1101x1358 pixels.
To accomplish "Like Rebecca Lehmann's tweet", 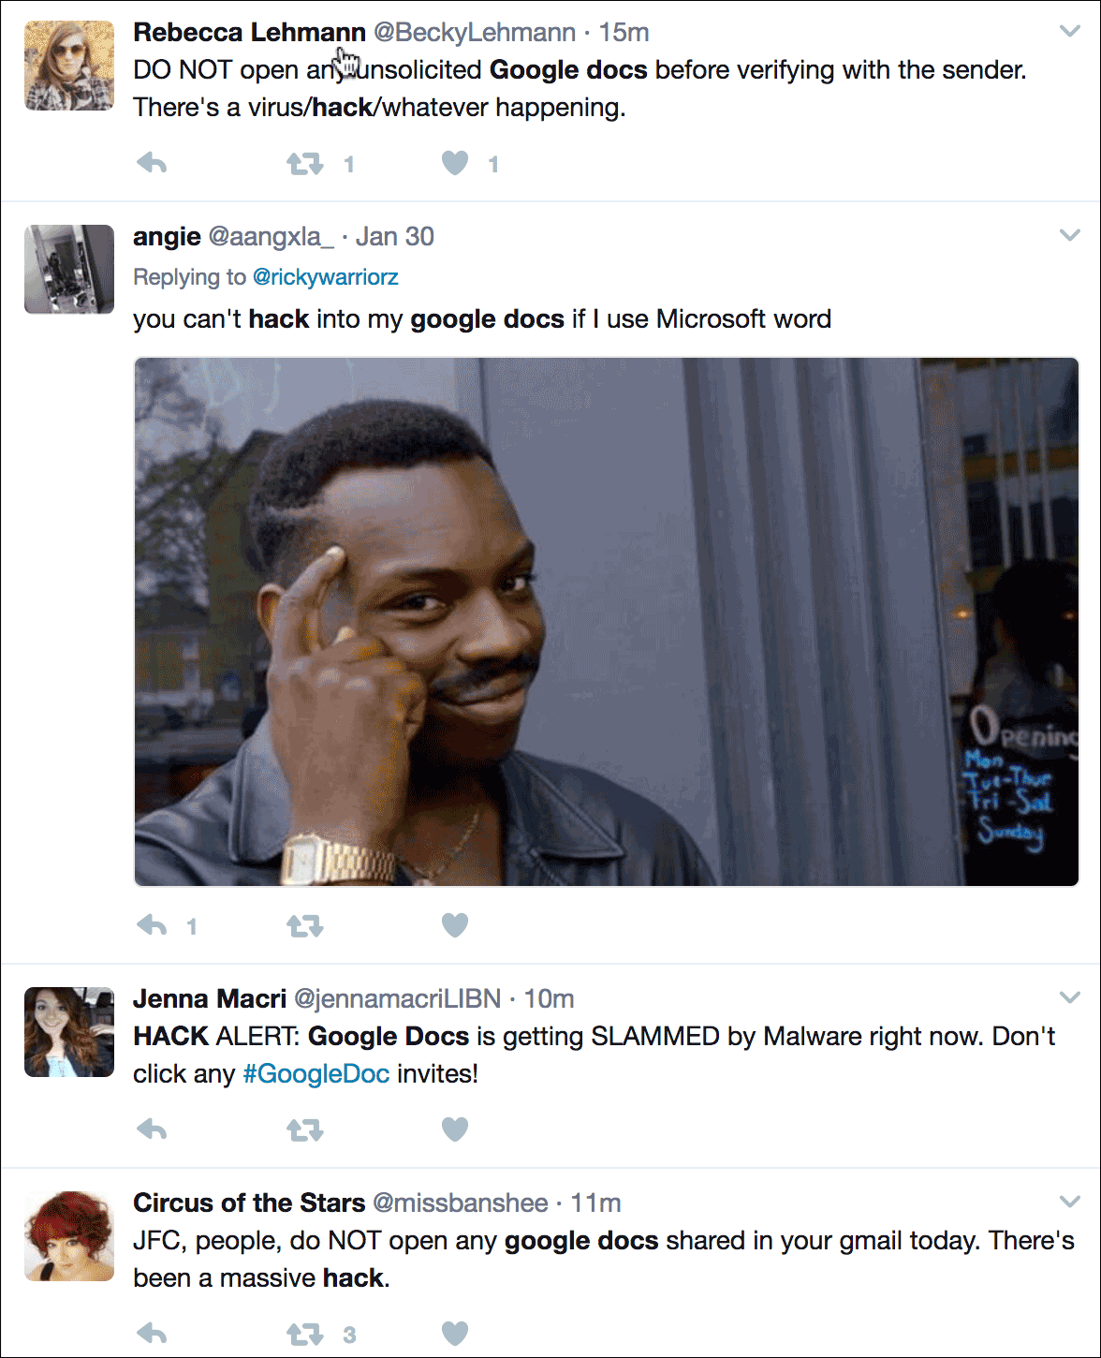I will click(x=455, y=164).
